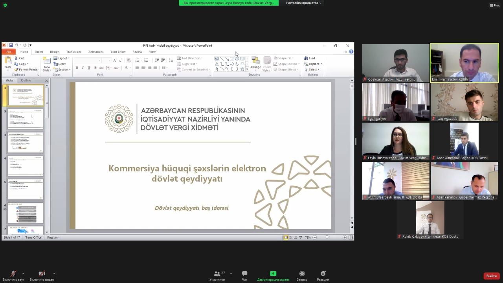Open the Участники participants list
The image size is (503, 283).
[217, 276]
